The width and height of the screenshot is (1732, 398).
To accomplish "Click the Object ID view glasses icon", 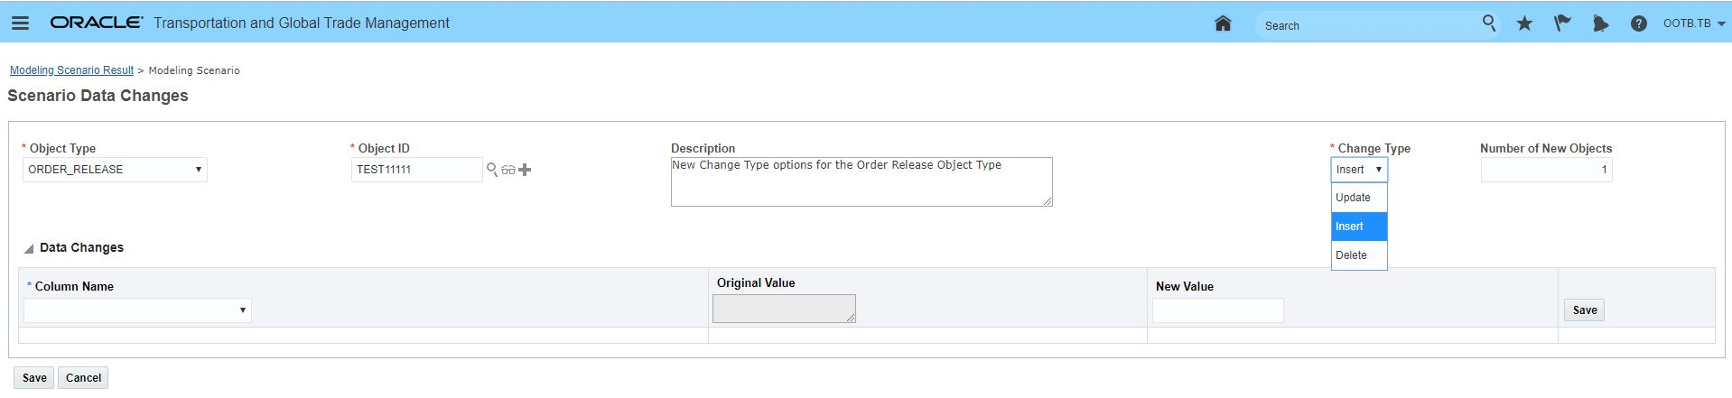I will point(508,170).
